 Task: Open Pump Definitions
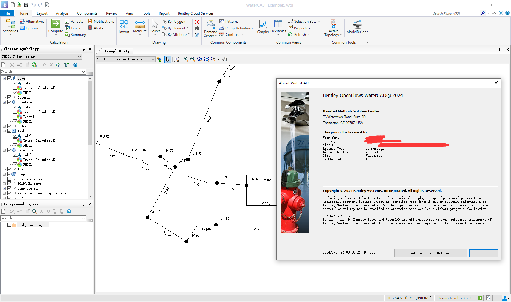click(x=236, y=28)
